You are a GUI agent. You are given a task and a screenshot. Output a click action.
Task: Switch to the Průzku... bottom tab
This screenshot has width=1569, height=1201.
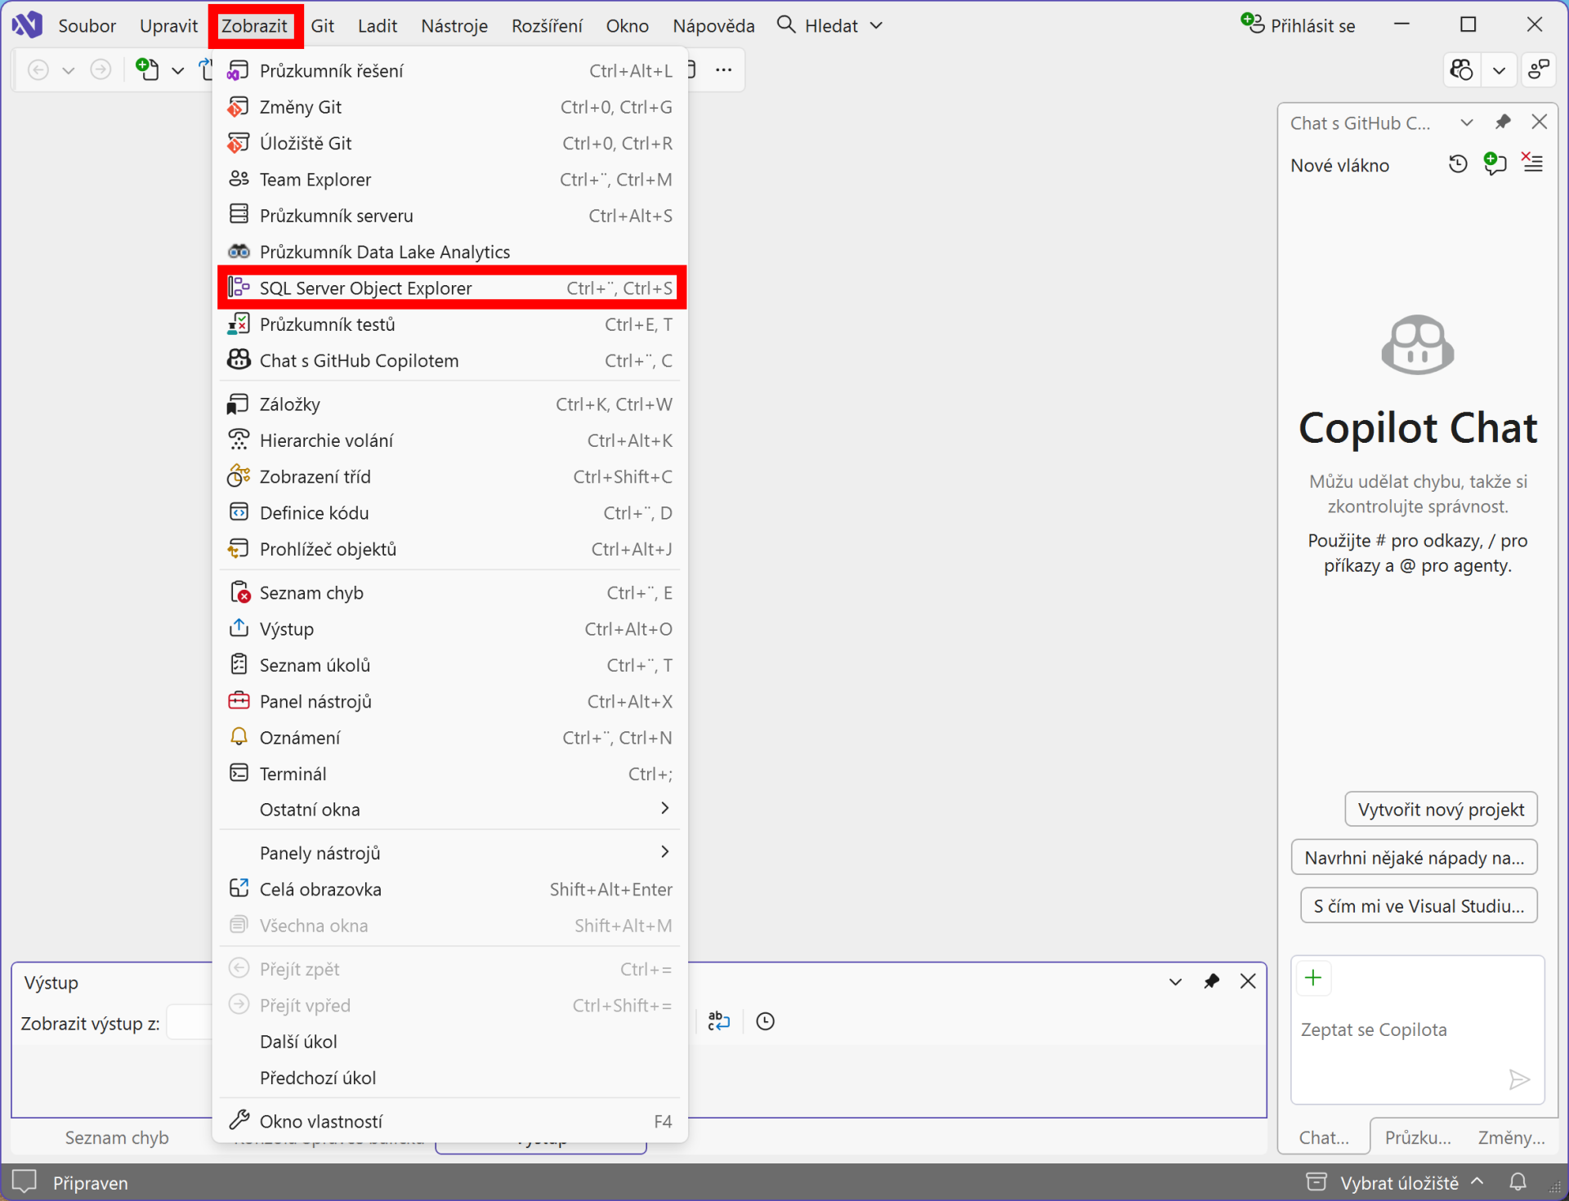(1418, 1137)
